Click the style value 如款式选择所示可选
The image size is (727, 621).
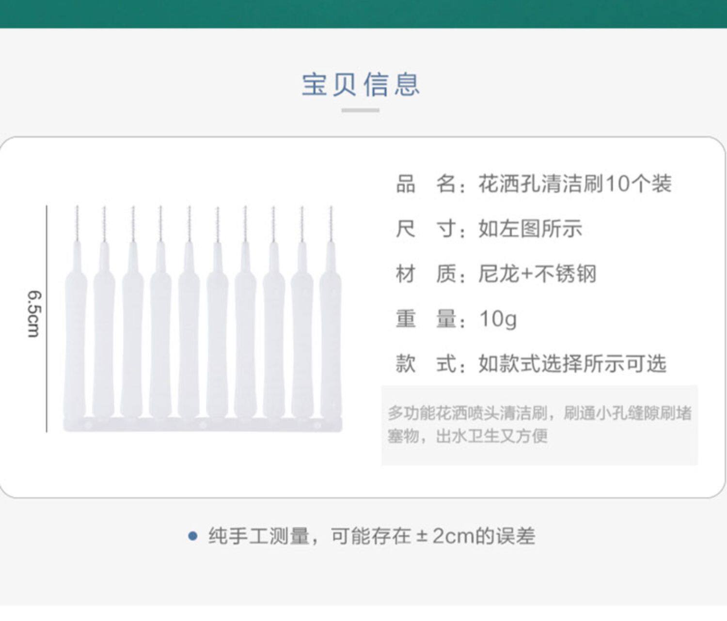click(x=572, y=363)
